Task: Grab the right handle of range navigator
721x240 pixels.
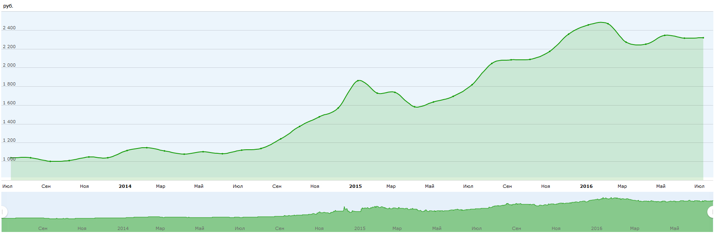Action: [711, 212]
